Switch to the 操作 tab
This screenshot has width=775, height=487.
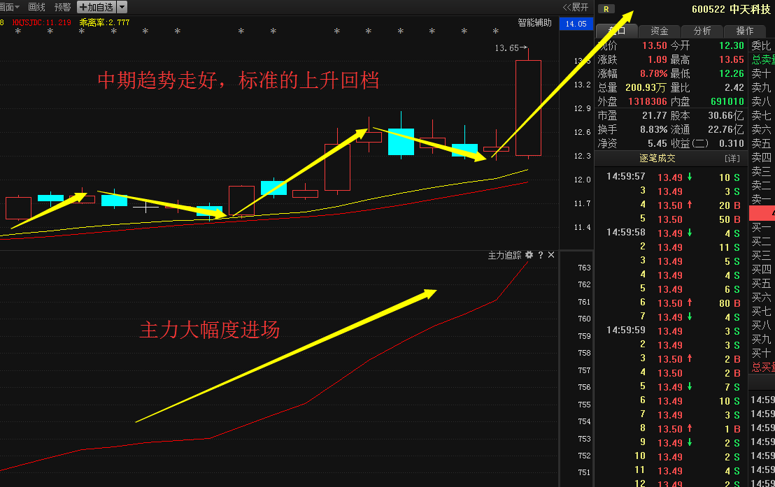click(x=745, y=31)
